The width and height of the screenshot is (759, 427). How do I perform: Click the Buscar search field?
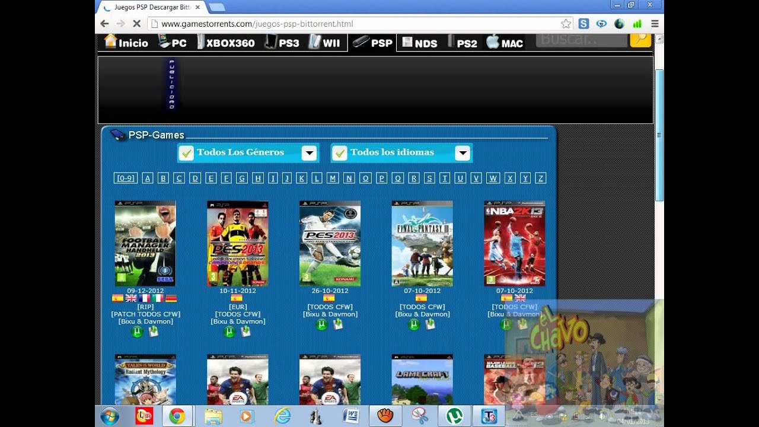click(581, 40)
